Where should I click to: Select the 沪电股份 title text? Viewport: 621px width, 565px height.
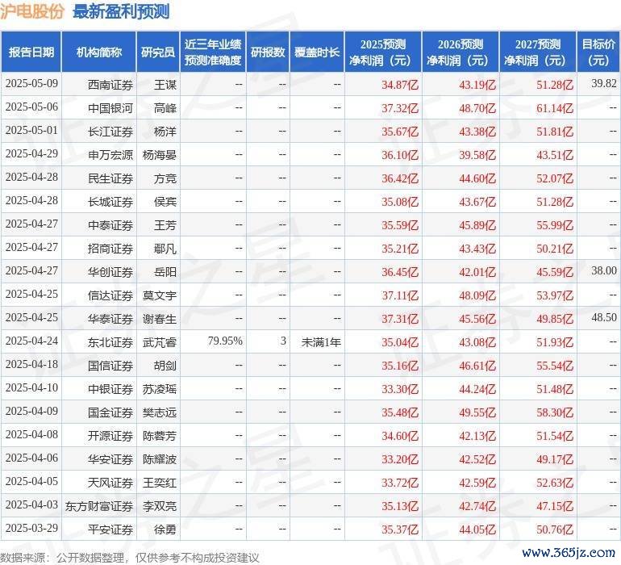point(32,11)
